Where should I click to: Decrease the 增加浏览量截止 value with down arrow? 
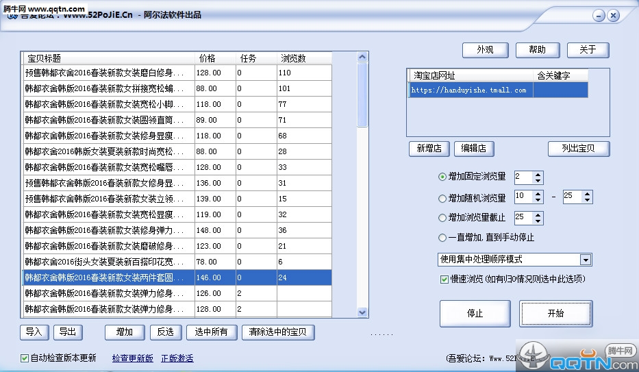(x=538, y=221)
